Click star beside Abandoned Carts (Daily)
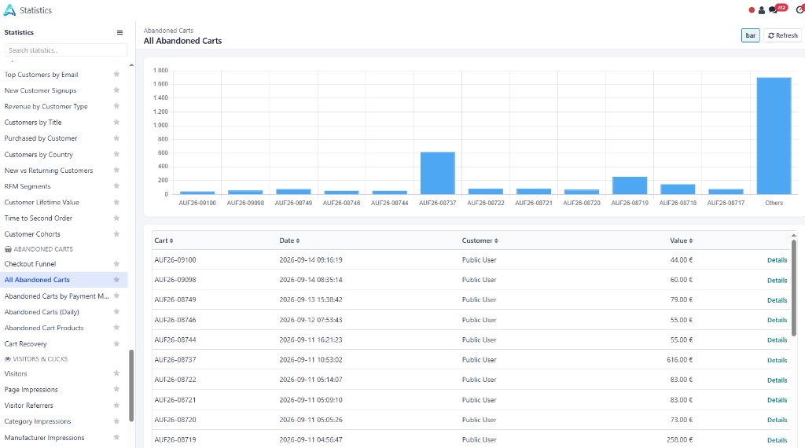Viewport: 805px width, 448px height. (x=116, y=311)
